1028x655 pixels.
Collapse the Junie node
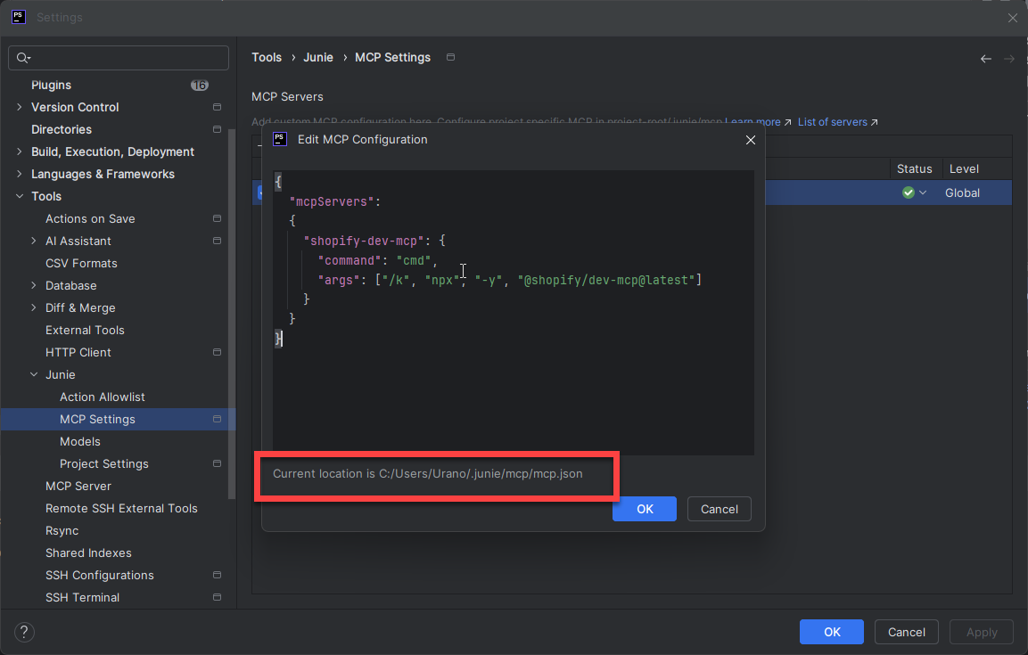tap(34, 374)
